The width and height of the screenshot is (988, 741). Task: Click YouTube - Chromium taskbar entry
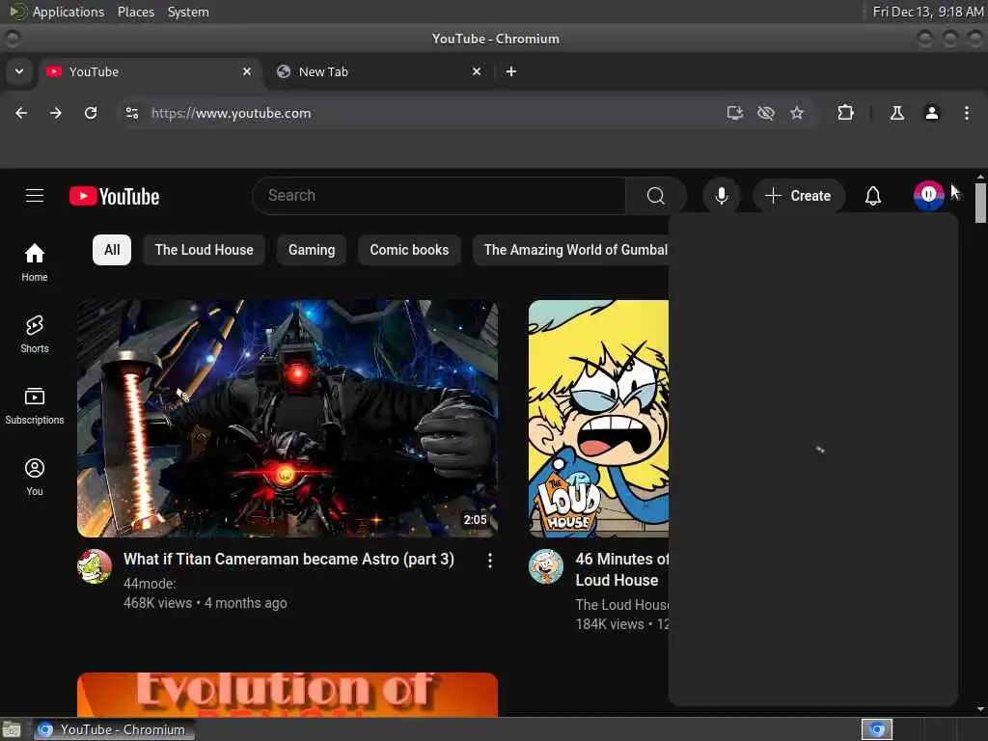click(114, 729)
